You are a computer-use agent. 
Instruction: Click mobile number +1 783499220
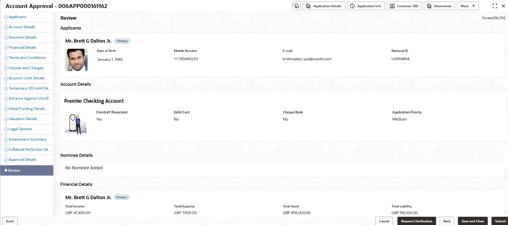186,59
